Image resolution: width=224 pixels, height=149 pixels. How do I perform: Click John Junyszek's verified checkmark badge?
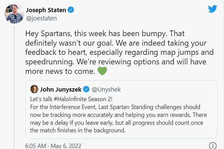coord(86,89)
